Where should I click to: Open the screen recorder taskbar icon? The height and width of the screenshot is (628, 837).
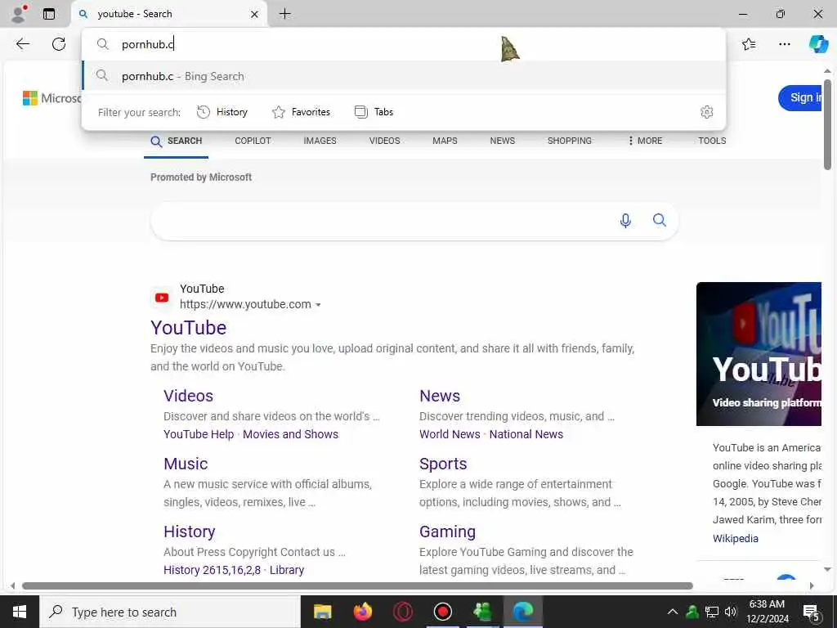click(442, 612)
